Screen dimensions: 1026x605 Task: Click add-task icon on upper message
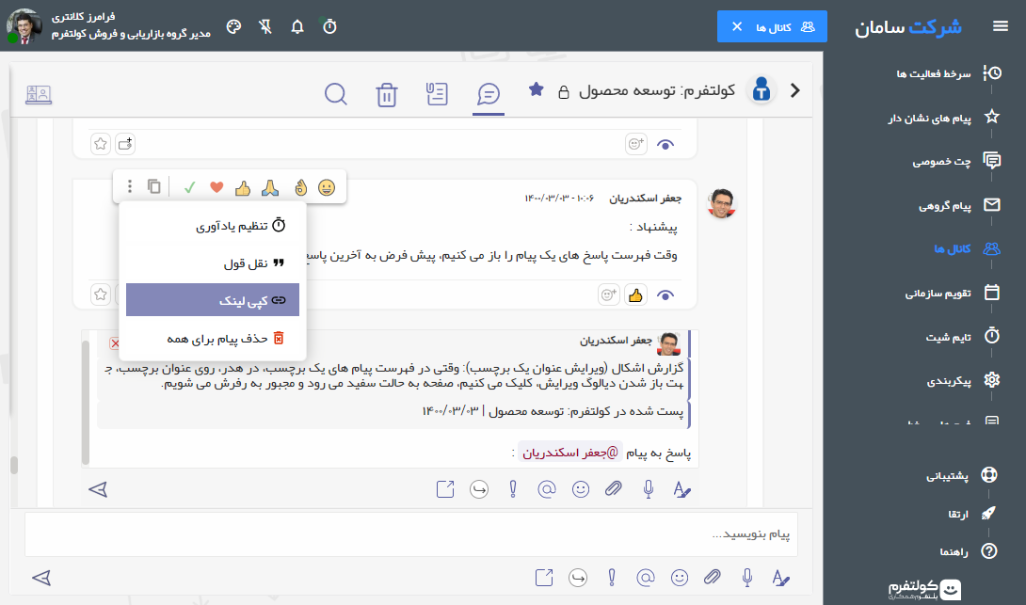pyautogui.click(x=125, y=143)
